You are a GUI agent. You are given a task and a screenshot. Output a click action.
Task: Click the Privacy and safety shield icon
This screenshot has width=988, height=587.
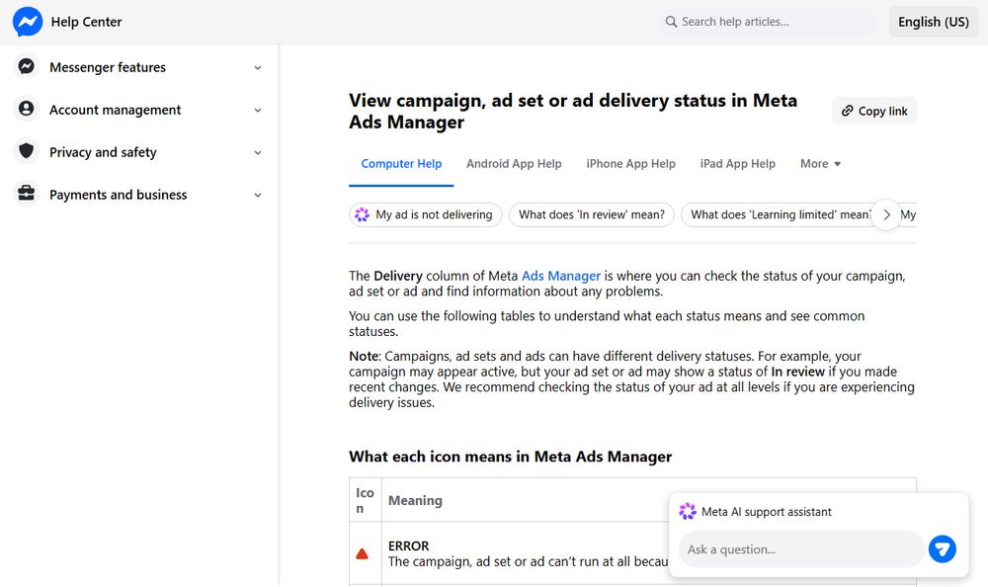coord(27,150)
